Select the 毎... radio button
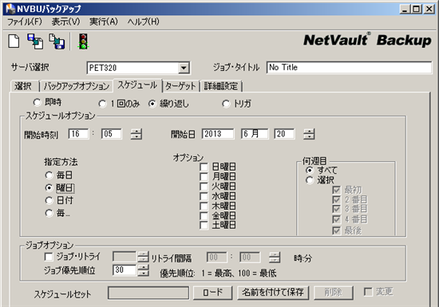 pos(49,214)
